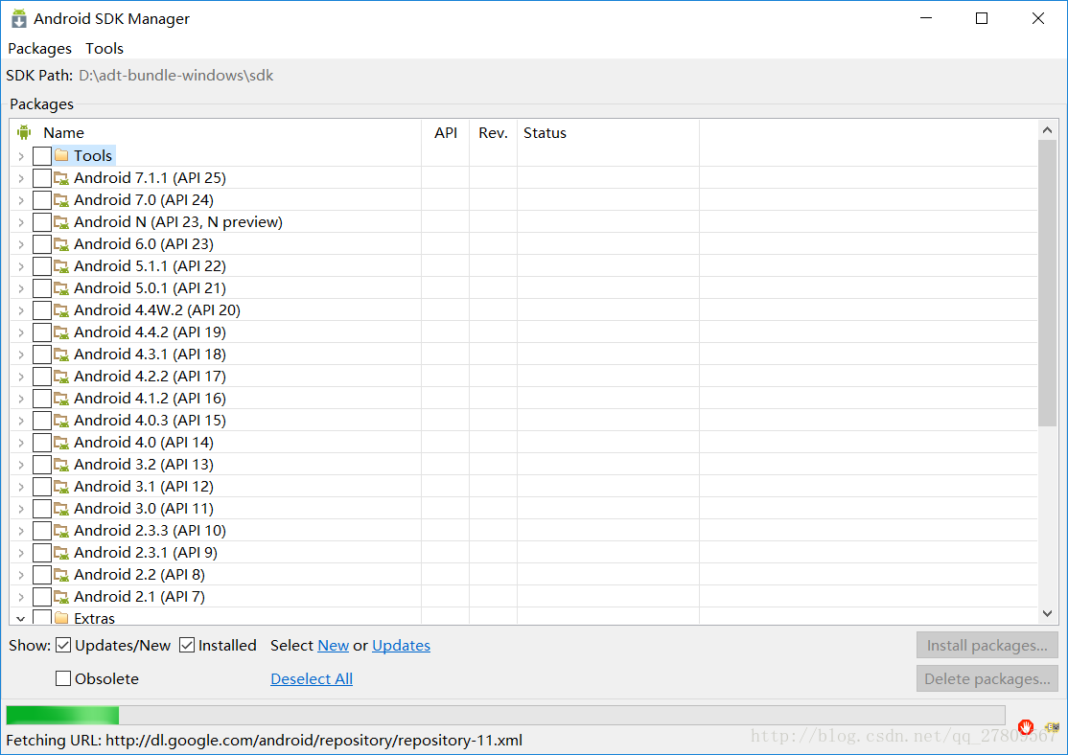
Task: Expand the Android 5.0.1 (API 21) node
Action: (x=21, y=288)
